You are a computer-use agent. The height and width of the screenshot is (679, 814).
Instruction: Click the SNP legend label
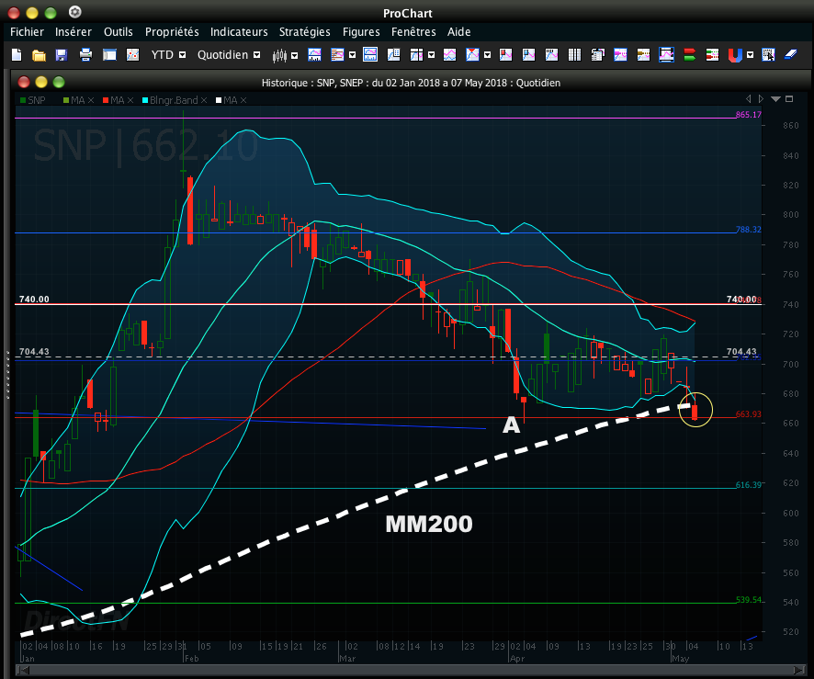tap(37, 100)
